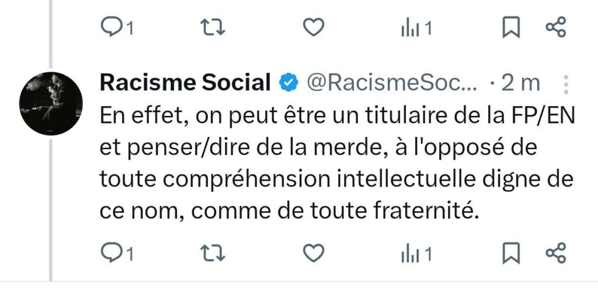Screen dimensions: 598x292
Task: Like the Racisme Social tweet
Action: click(x=315, y=254)
